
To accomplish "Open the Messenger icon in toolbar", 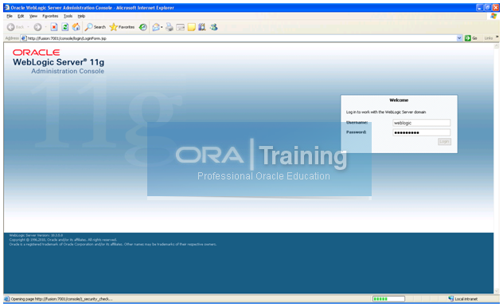I will 213,27.
